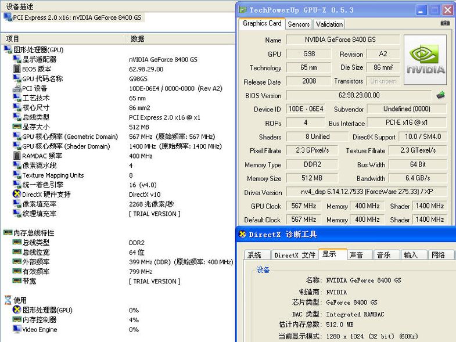
Task: Click the DirectX 硬件支持 row icon
Action: tap(17, 195)
